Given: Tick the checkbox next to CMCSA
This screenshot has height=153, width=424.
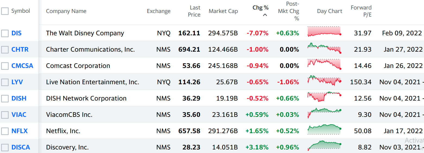Looking at the screenshot, I should [5, 66].
